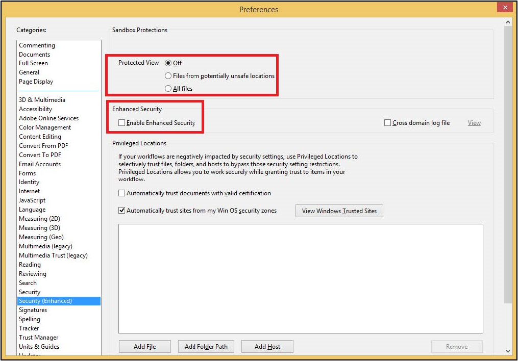
Task: Close the Preferences dialog
Action: tap(505, 7)
